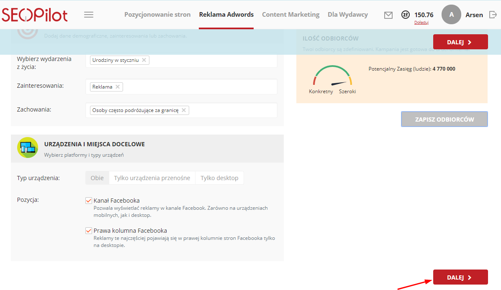The width and height of the screenshot is (501, 290).
Task: Click the logout icon next to Arsen
Action: 493,15
